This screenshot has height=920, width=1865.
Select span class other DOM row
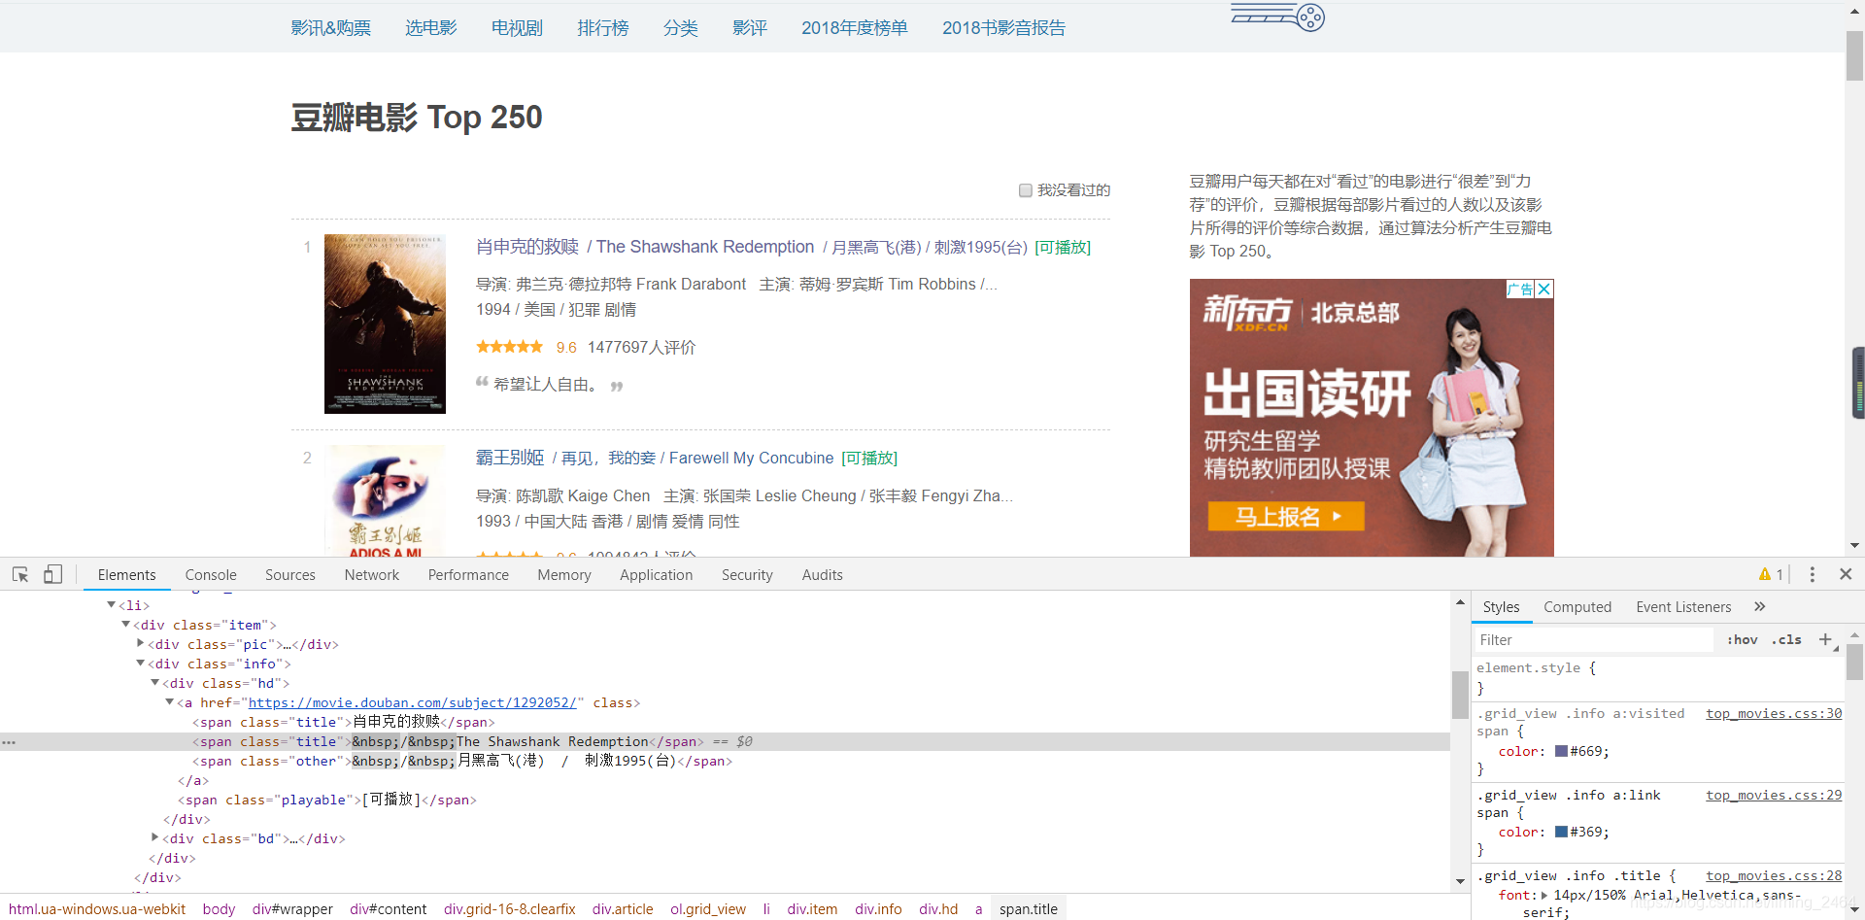tap(462, 761)
